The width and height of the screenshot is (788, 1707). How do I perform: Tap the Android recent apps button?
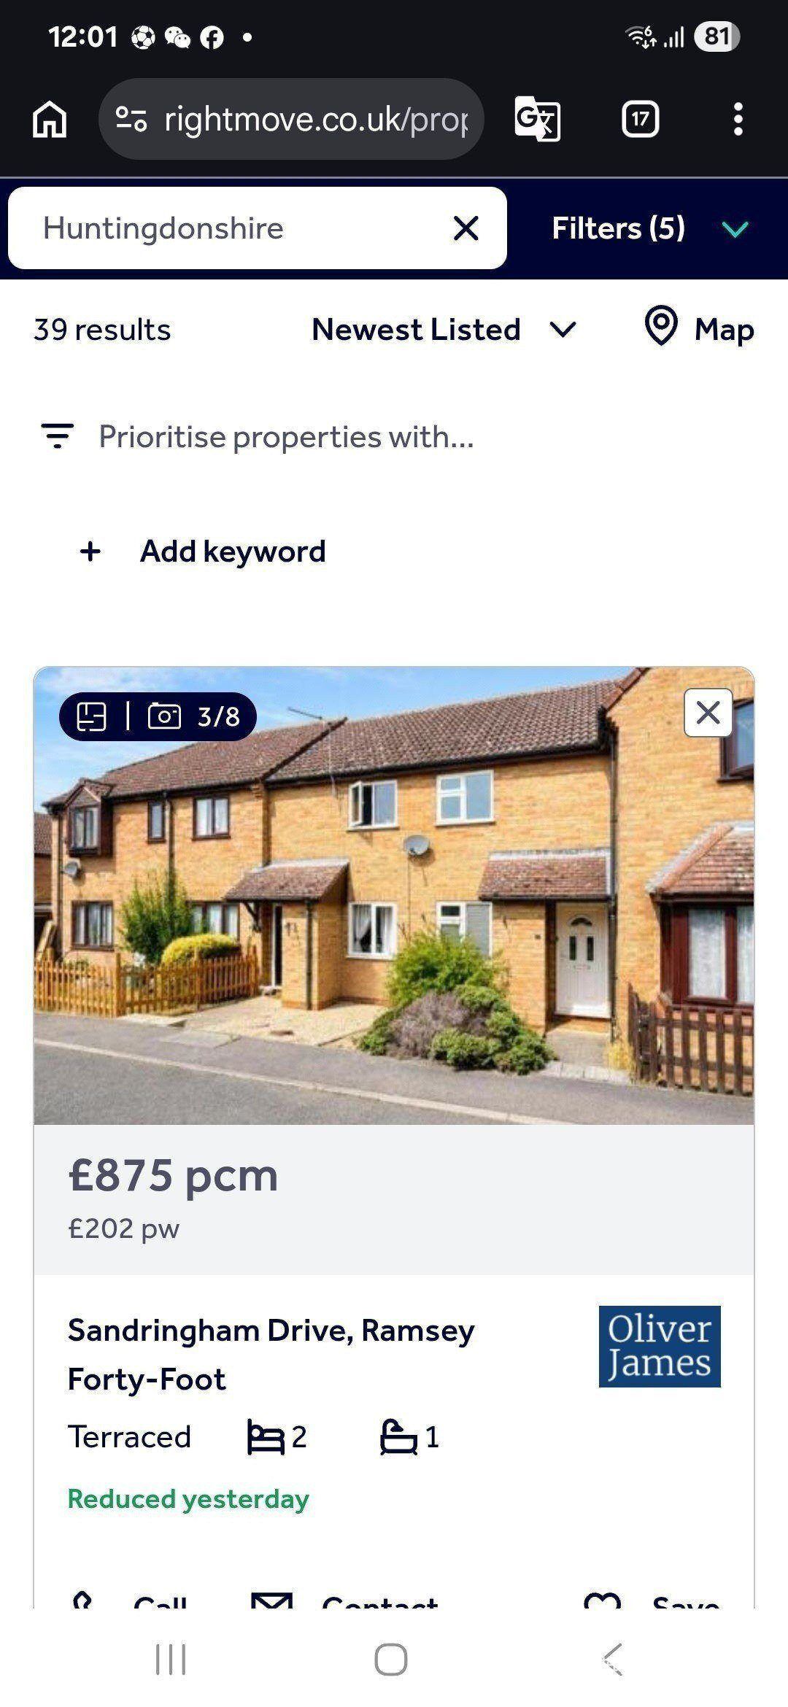click(x=171, y=1660)
